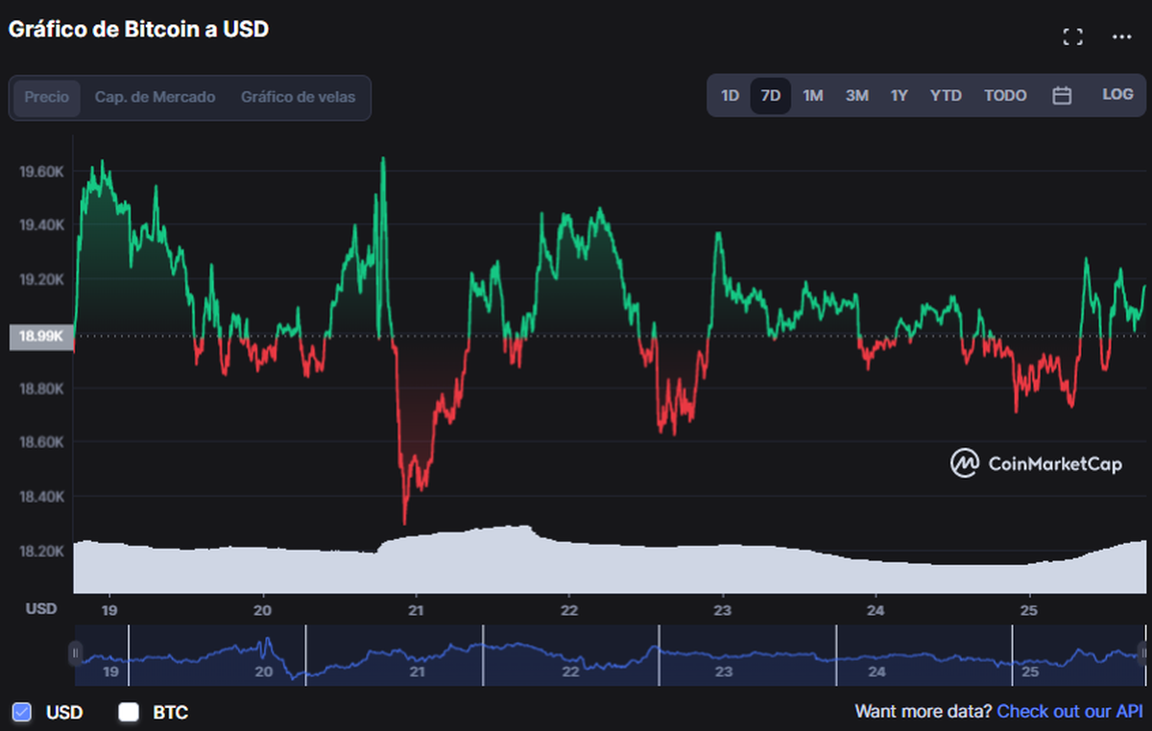
Task: Select the YTD range option
Action: pyautogui.click(x=946, y=95)
